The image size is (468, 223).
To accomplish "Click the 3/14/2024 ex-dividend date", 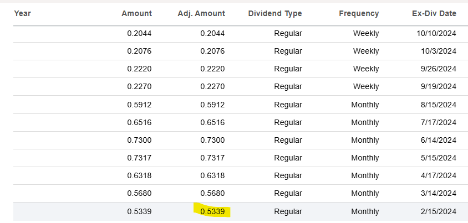I will coord(439,194).
